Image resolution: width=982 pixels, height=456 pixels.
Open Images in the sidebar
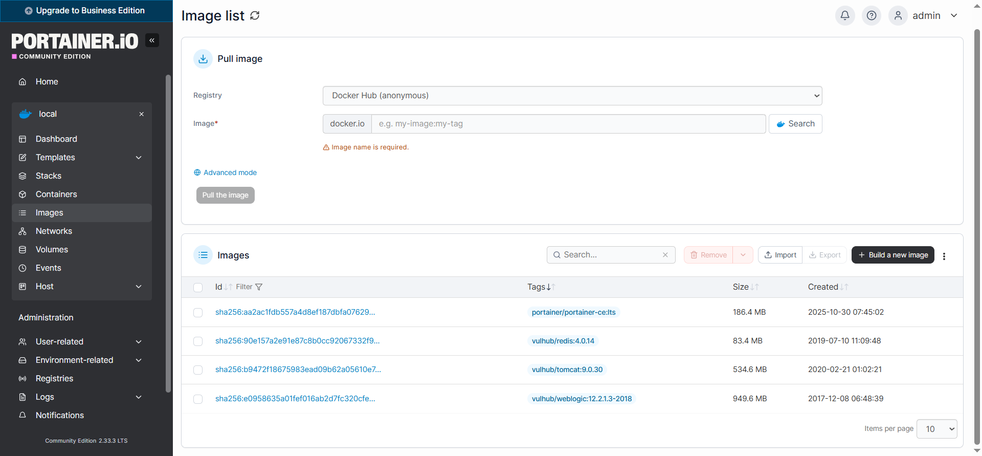(x=82, y=213)
